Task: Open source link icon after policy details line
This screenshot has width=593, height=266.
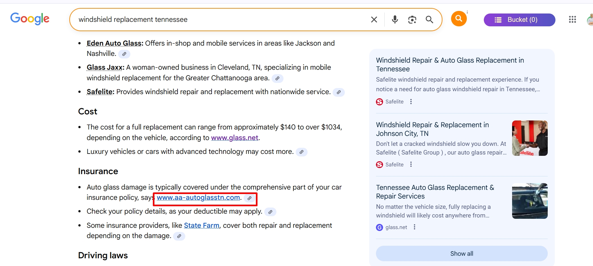Action: pos(270,212)
